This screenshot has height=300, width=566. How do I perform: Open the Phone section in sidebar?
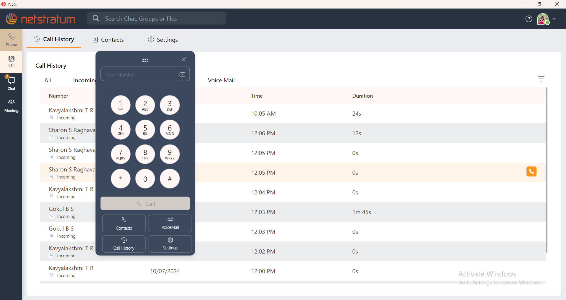[x=11, y=40]
